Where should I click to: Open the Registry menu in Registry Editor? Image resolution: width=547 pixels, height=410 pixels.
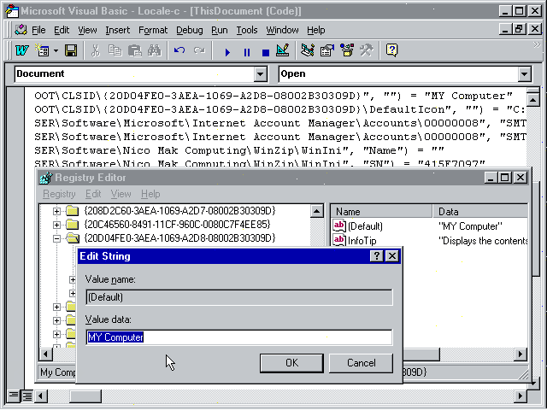[x=59, y=194]
